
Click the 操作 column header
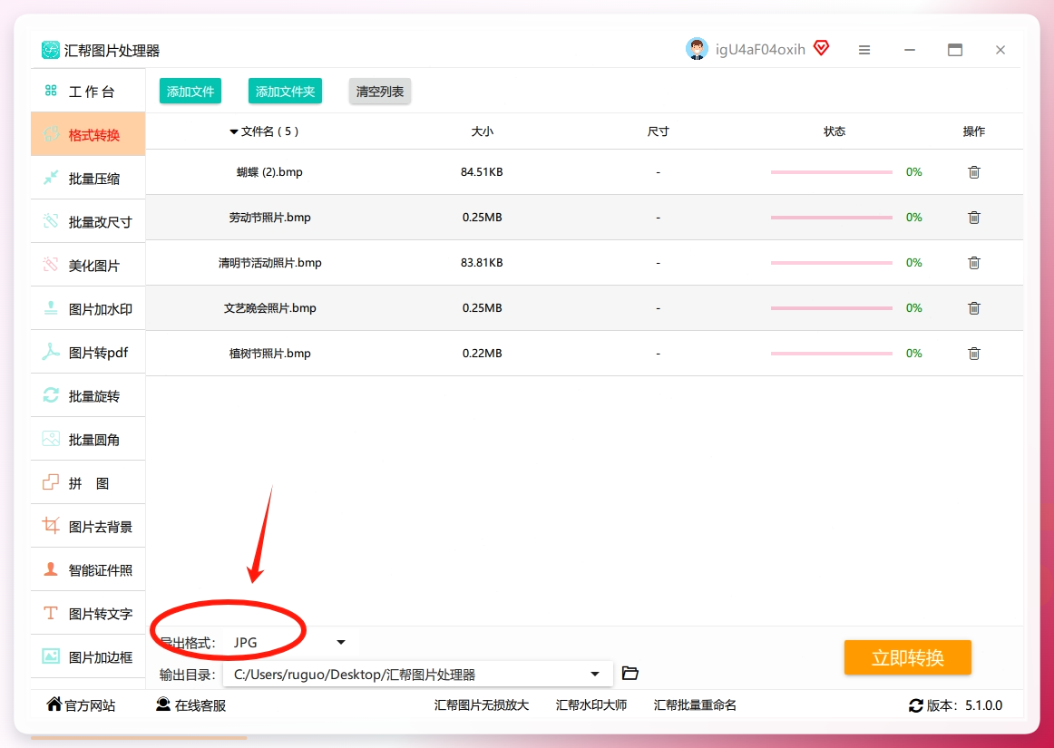[x=973, y=131]
